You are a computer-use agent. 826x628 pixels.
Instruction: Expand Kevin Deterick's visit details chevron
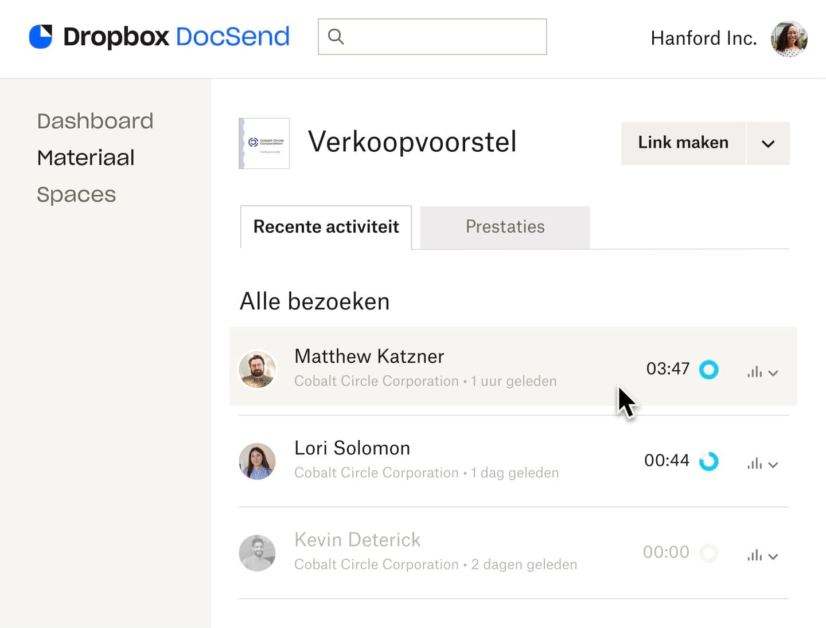pos(773,557)
